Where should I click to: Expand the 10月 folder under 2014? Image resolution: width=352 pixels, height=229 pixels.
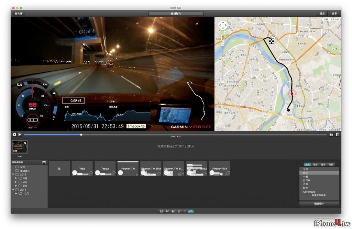(x=16, y=193)
